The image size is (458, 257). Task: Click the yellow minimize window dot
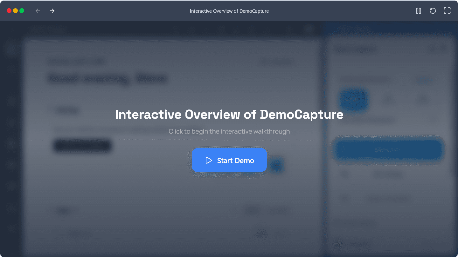[x=15, y=11]
